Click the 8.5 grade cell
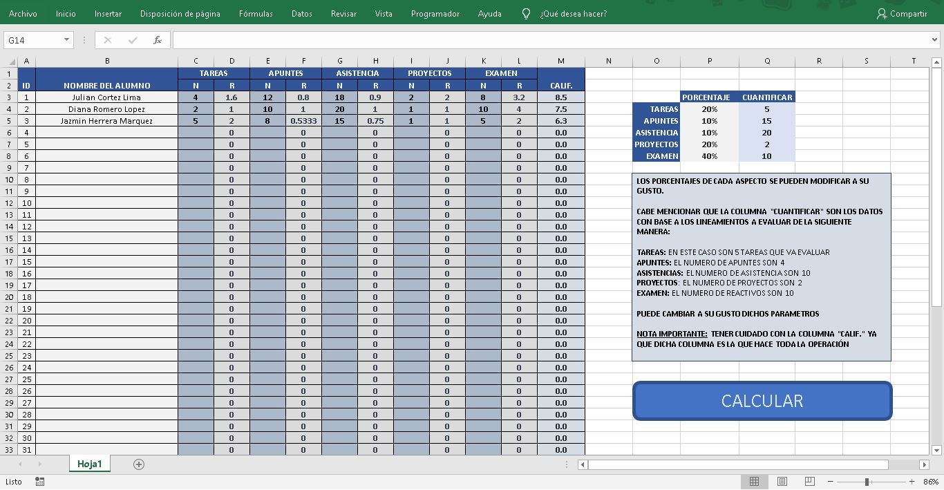This screenshot has width=944, height=490. (560, 97)
